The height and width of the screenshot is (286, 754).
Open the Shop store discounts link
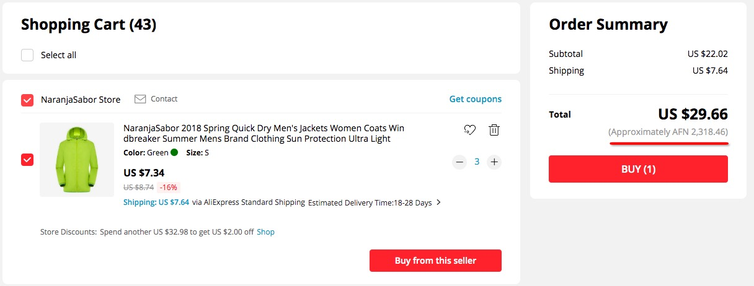265,232
